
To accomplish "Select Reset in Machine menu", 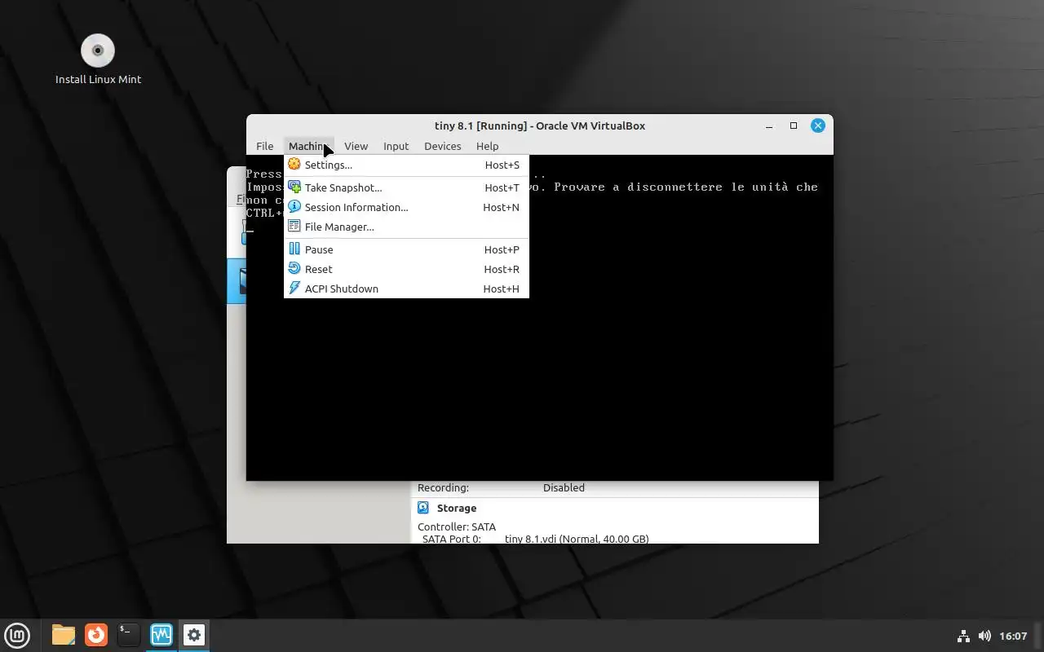I will coord(406,269).
